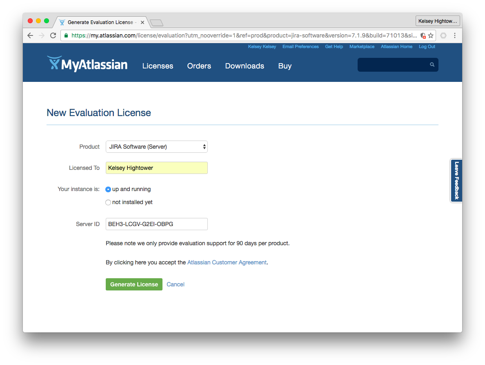Click the 90 days evaluation support note
This screenshot has width=485, height=365.
[x=198, y=244]
